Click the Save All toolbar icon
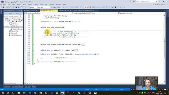Screen dimensions: 169x95 point(18,7)
